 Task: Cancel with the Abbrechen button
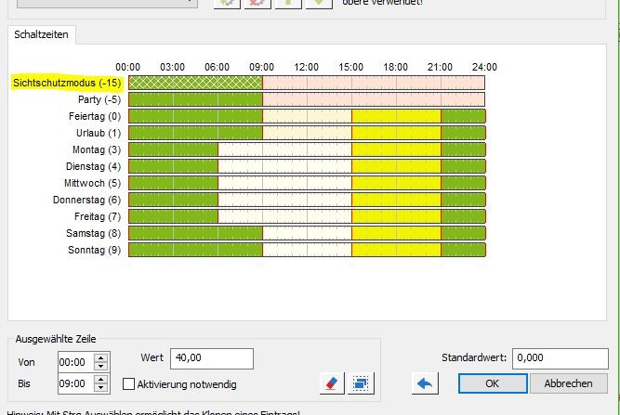[x=568, y=383]
